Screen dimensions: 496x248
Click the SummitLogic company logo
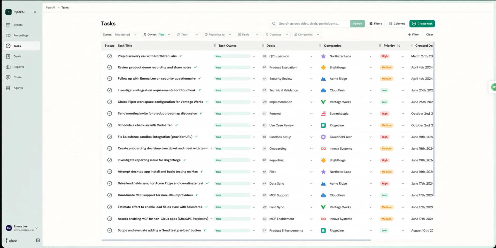pos(323,114)
